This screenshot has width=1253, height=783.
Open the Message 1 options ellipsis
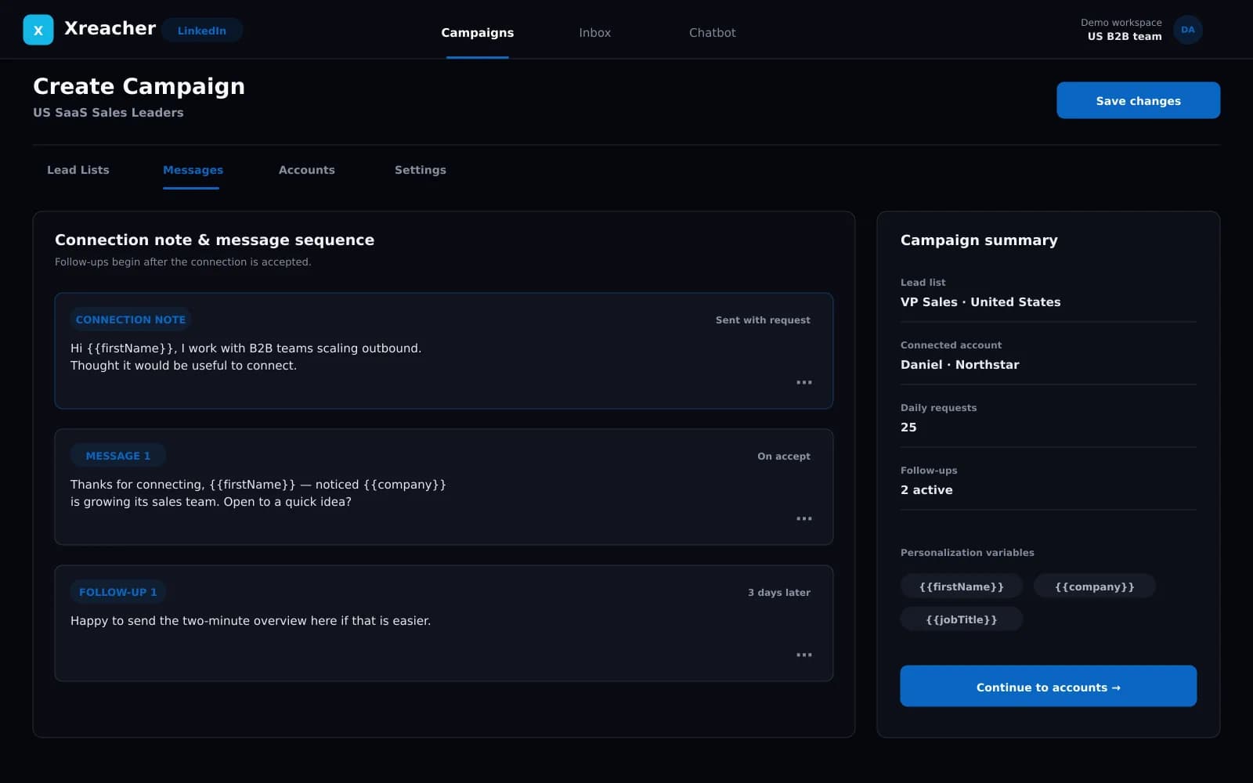[804, 518]
